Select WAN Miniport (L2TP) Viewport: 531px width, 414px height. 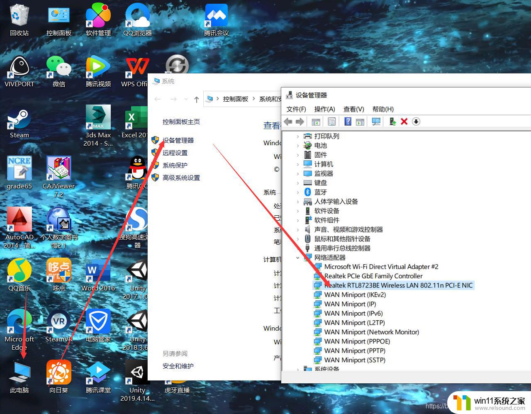pyautogui.click(x=355, y=323)
